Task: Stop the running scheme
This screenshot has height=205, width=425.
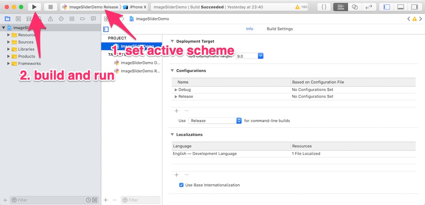Action: (50, 7)
